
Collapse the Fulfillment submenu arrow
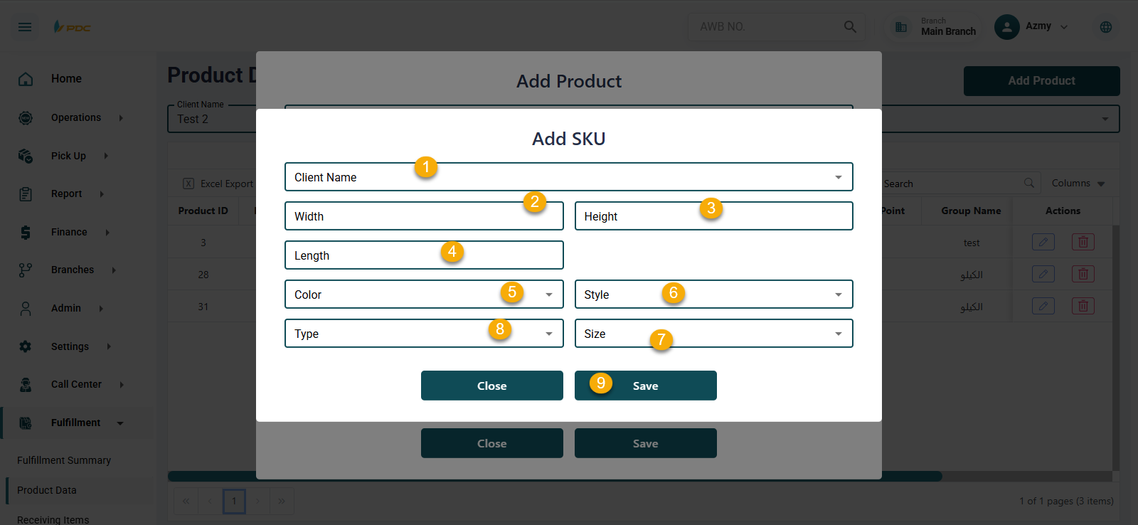point(120,423)
